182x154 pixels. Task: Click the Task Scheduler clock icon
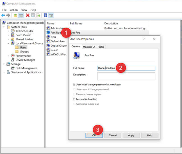(13, 31)
